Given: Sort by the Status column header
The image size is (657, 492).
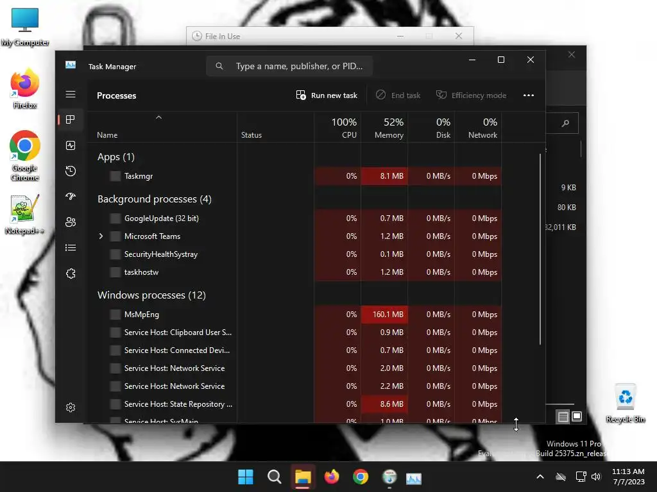Looking at the screenshot, I should 276,127.
